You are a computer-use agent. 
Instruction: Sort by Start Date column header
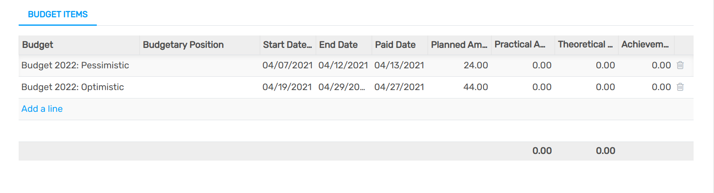287,45
